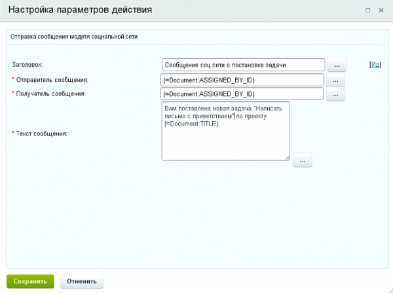Click the [Ид] link
Screen dimensions: 393x293
[375, 65]
